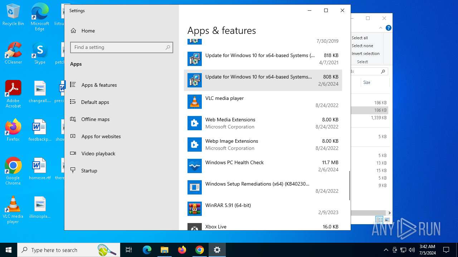Launch Firefox from the desktop

[13, 130]
